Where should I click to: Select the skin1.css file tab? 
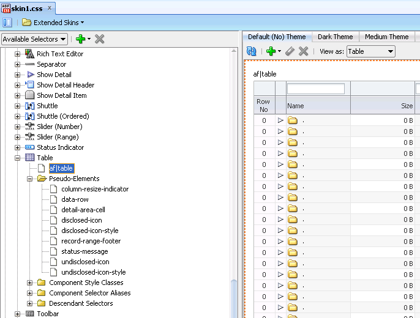pyautogui.click(x=27, y=9)
